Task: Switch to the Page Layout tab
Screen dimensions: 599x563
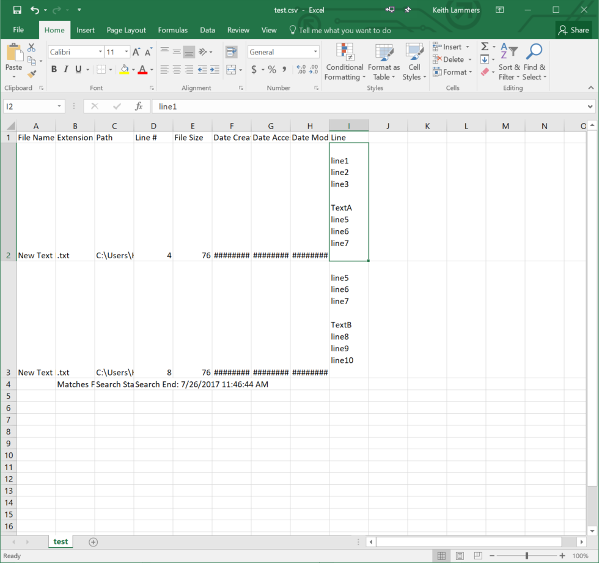Action: pos(126,30)
